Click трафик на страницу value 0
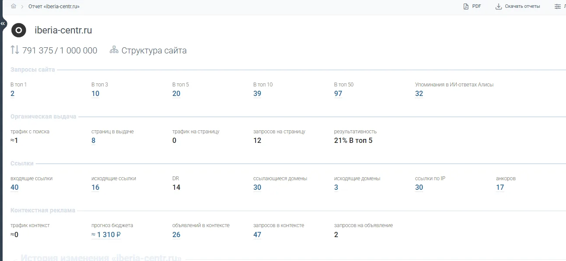566x261 pixels. click(x=175, y=140)
